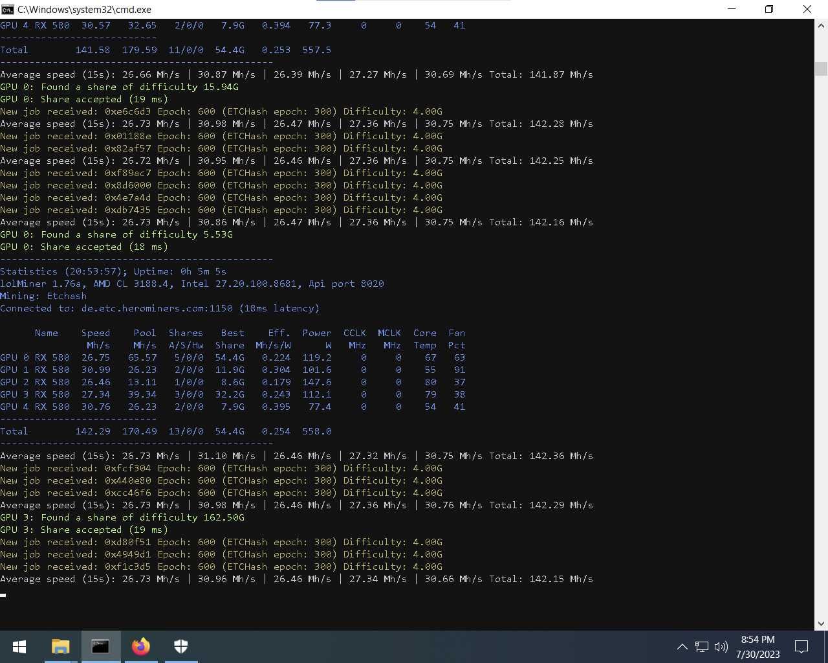This screenshot has height=663, width=828.
Task: Click the 'Eff.' column header
Action: click(x=279, y=333)
